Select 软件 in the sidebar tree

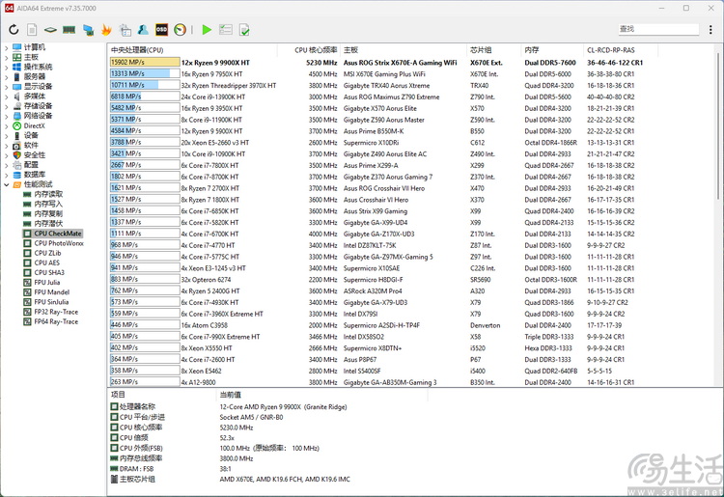[x=31, y=146]
